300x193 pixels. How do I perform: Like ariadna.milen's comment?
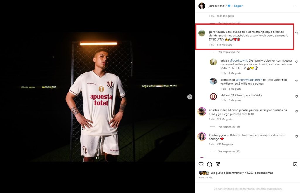tap(296, 112)
